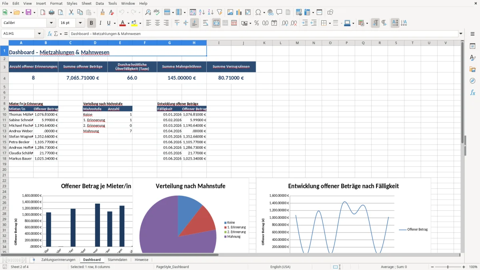The height and width of the screenshot is (270, 480).
Task: Select the 'Offener Betrag je Mieter/in' chart
Action: (71, 216)
